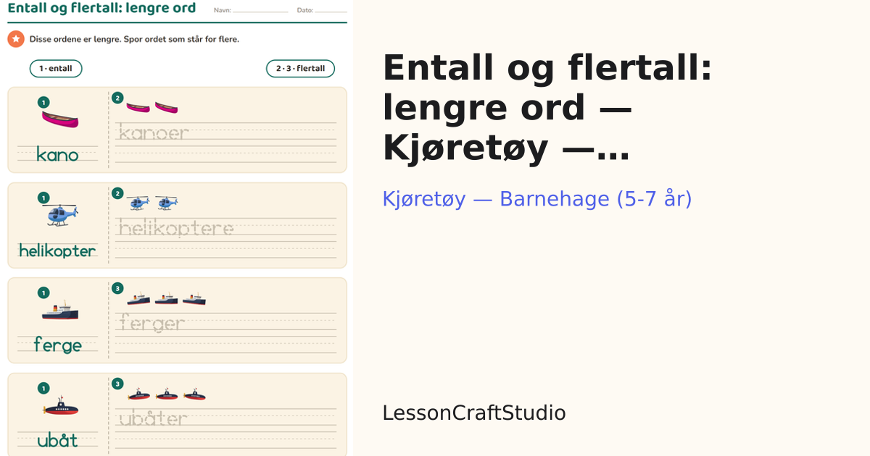Viewport: 870px width, 456px height.
Task: Click the traced word 'kanoer' writing line
Action: point(225,132)
